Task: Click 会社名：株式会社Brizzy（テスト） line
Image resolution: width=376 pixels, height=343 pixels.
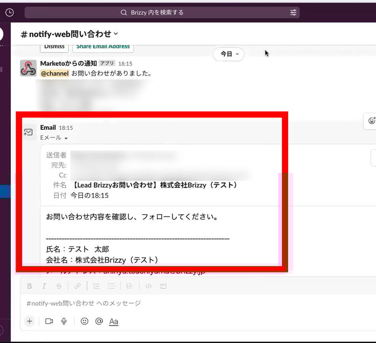Action: pyautogui.click(x=102, y=260)
